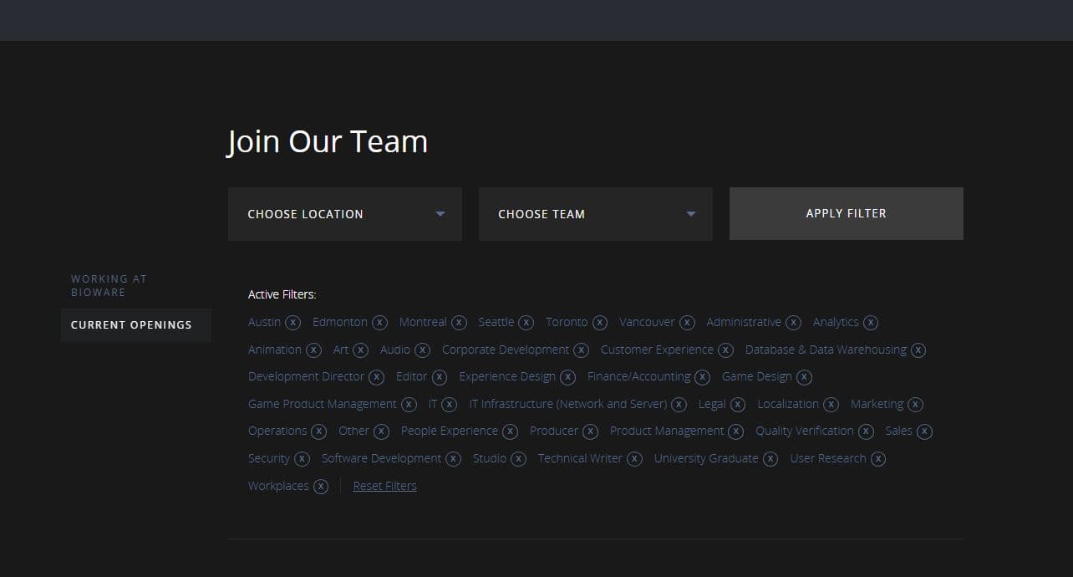
Task: Remove the Marketing filter x icon
Action: [916, 405]
